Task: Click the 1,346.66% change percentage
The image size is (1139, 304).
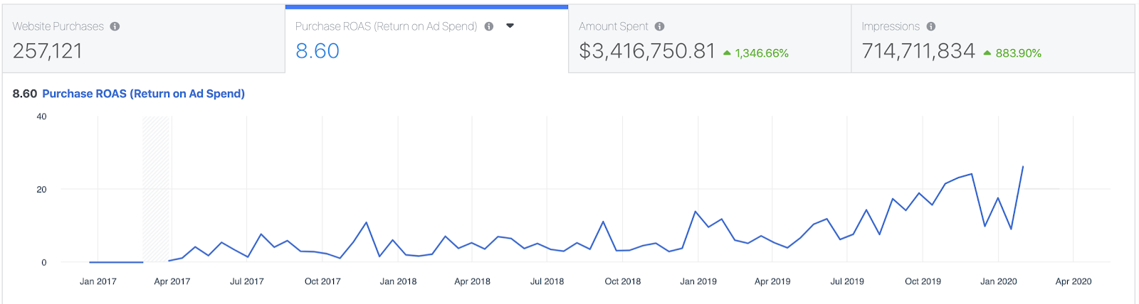Action: [x=762, y=53]
